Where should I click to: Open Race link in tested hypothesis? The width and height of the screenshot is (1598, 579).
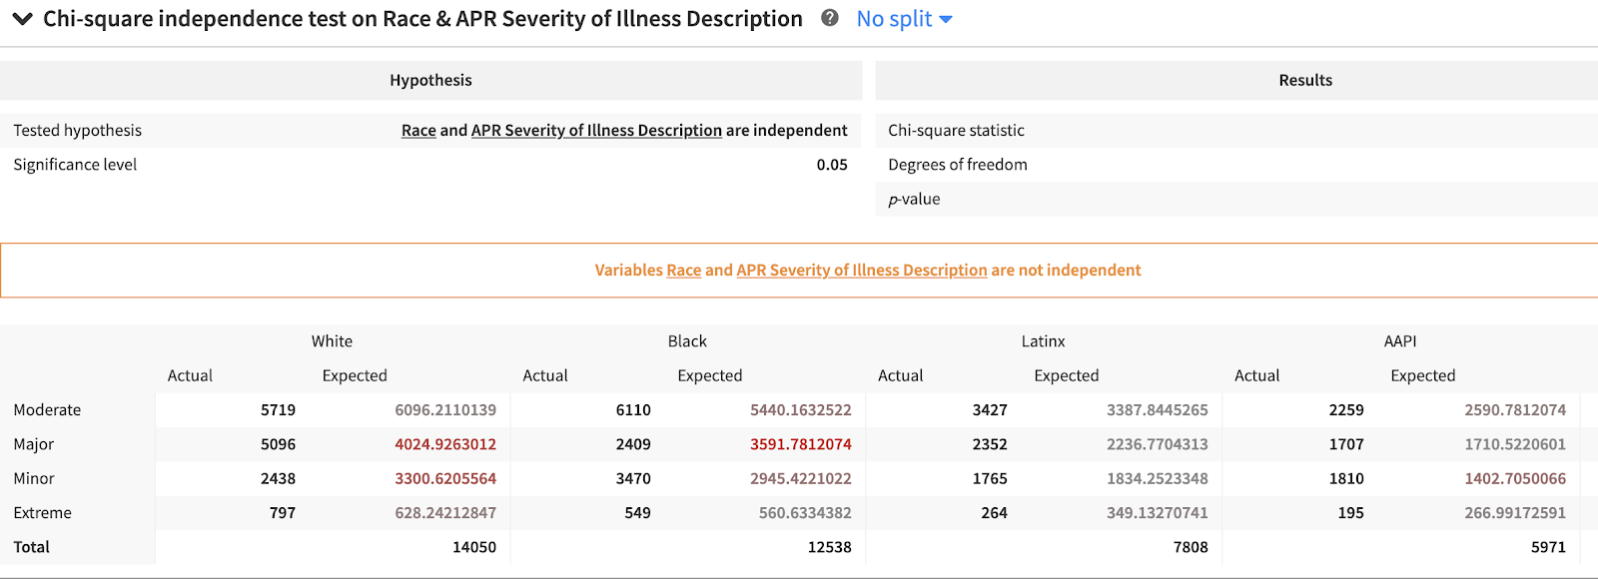click(x=418, y=131)
